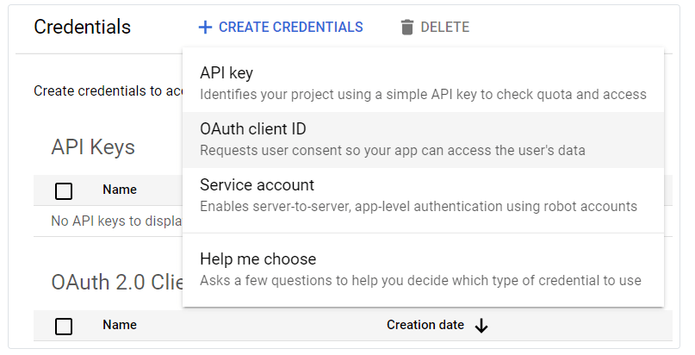695x355 pixels.
Task: Click 'Asks a few questions' description text
Action: [x=420, y=281]
